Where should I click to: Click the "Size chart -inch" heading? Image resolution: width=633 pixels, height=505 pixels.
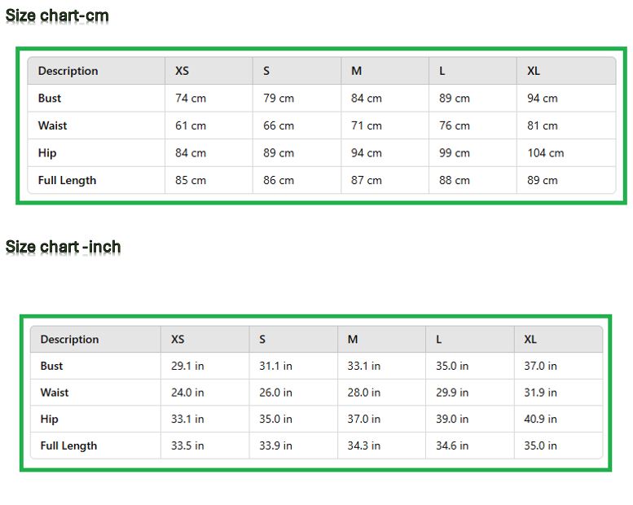click(x=64, y=246)
